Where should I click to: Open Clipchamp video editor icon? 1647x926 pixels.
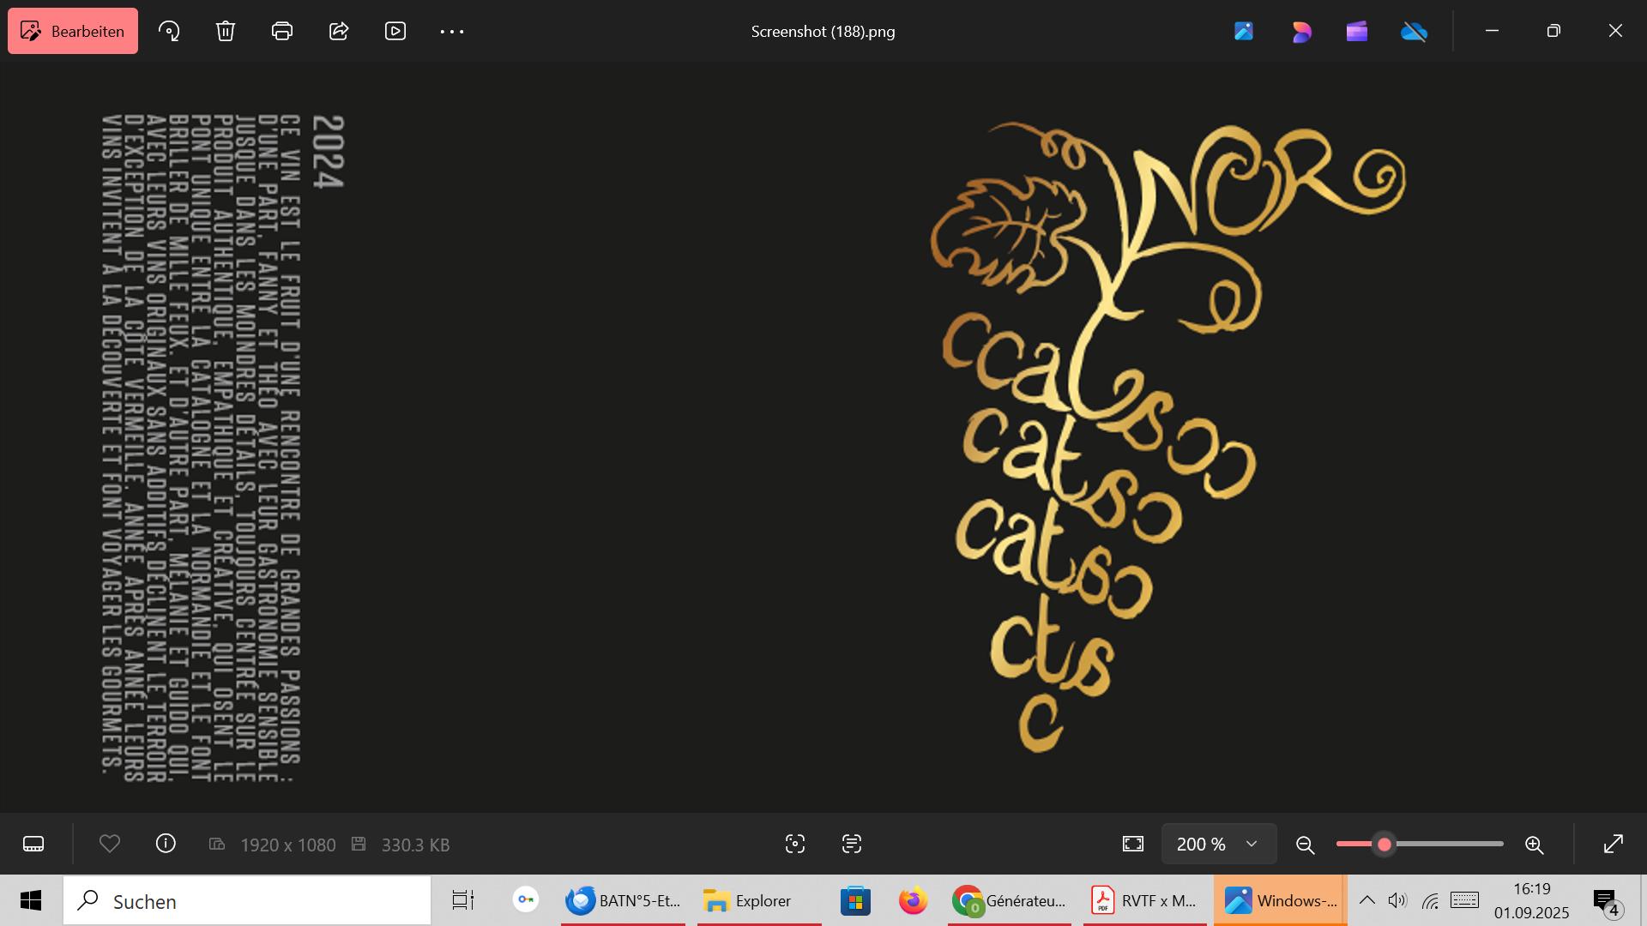point(1357,32)
